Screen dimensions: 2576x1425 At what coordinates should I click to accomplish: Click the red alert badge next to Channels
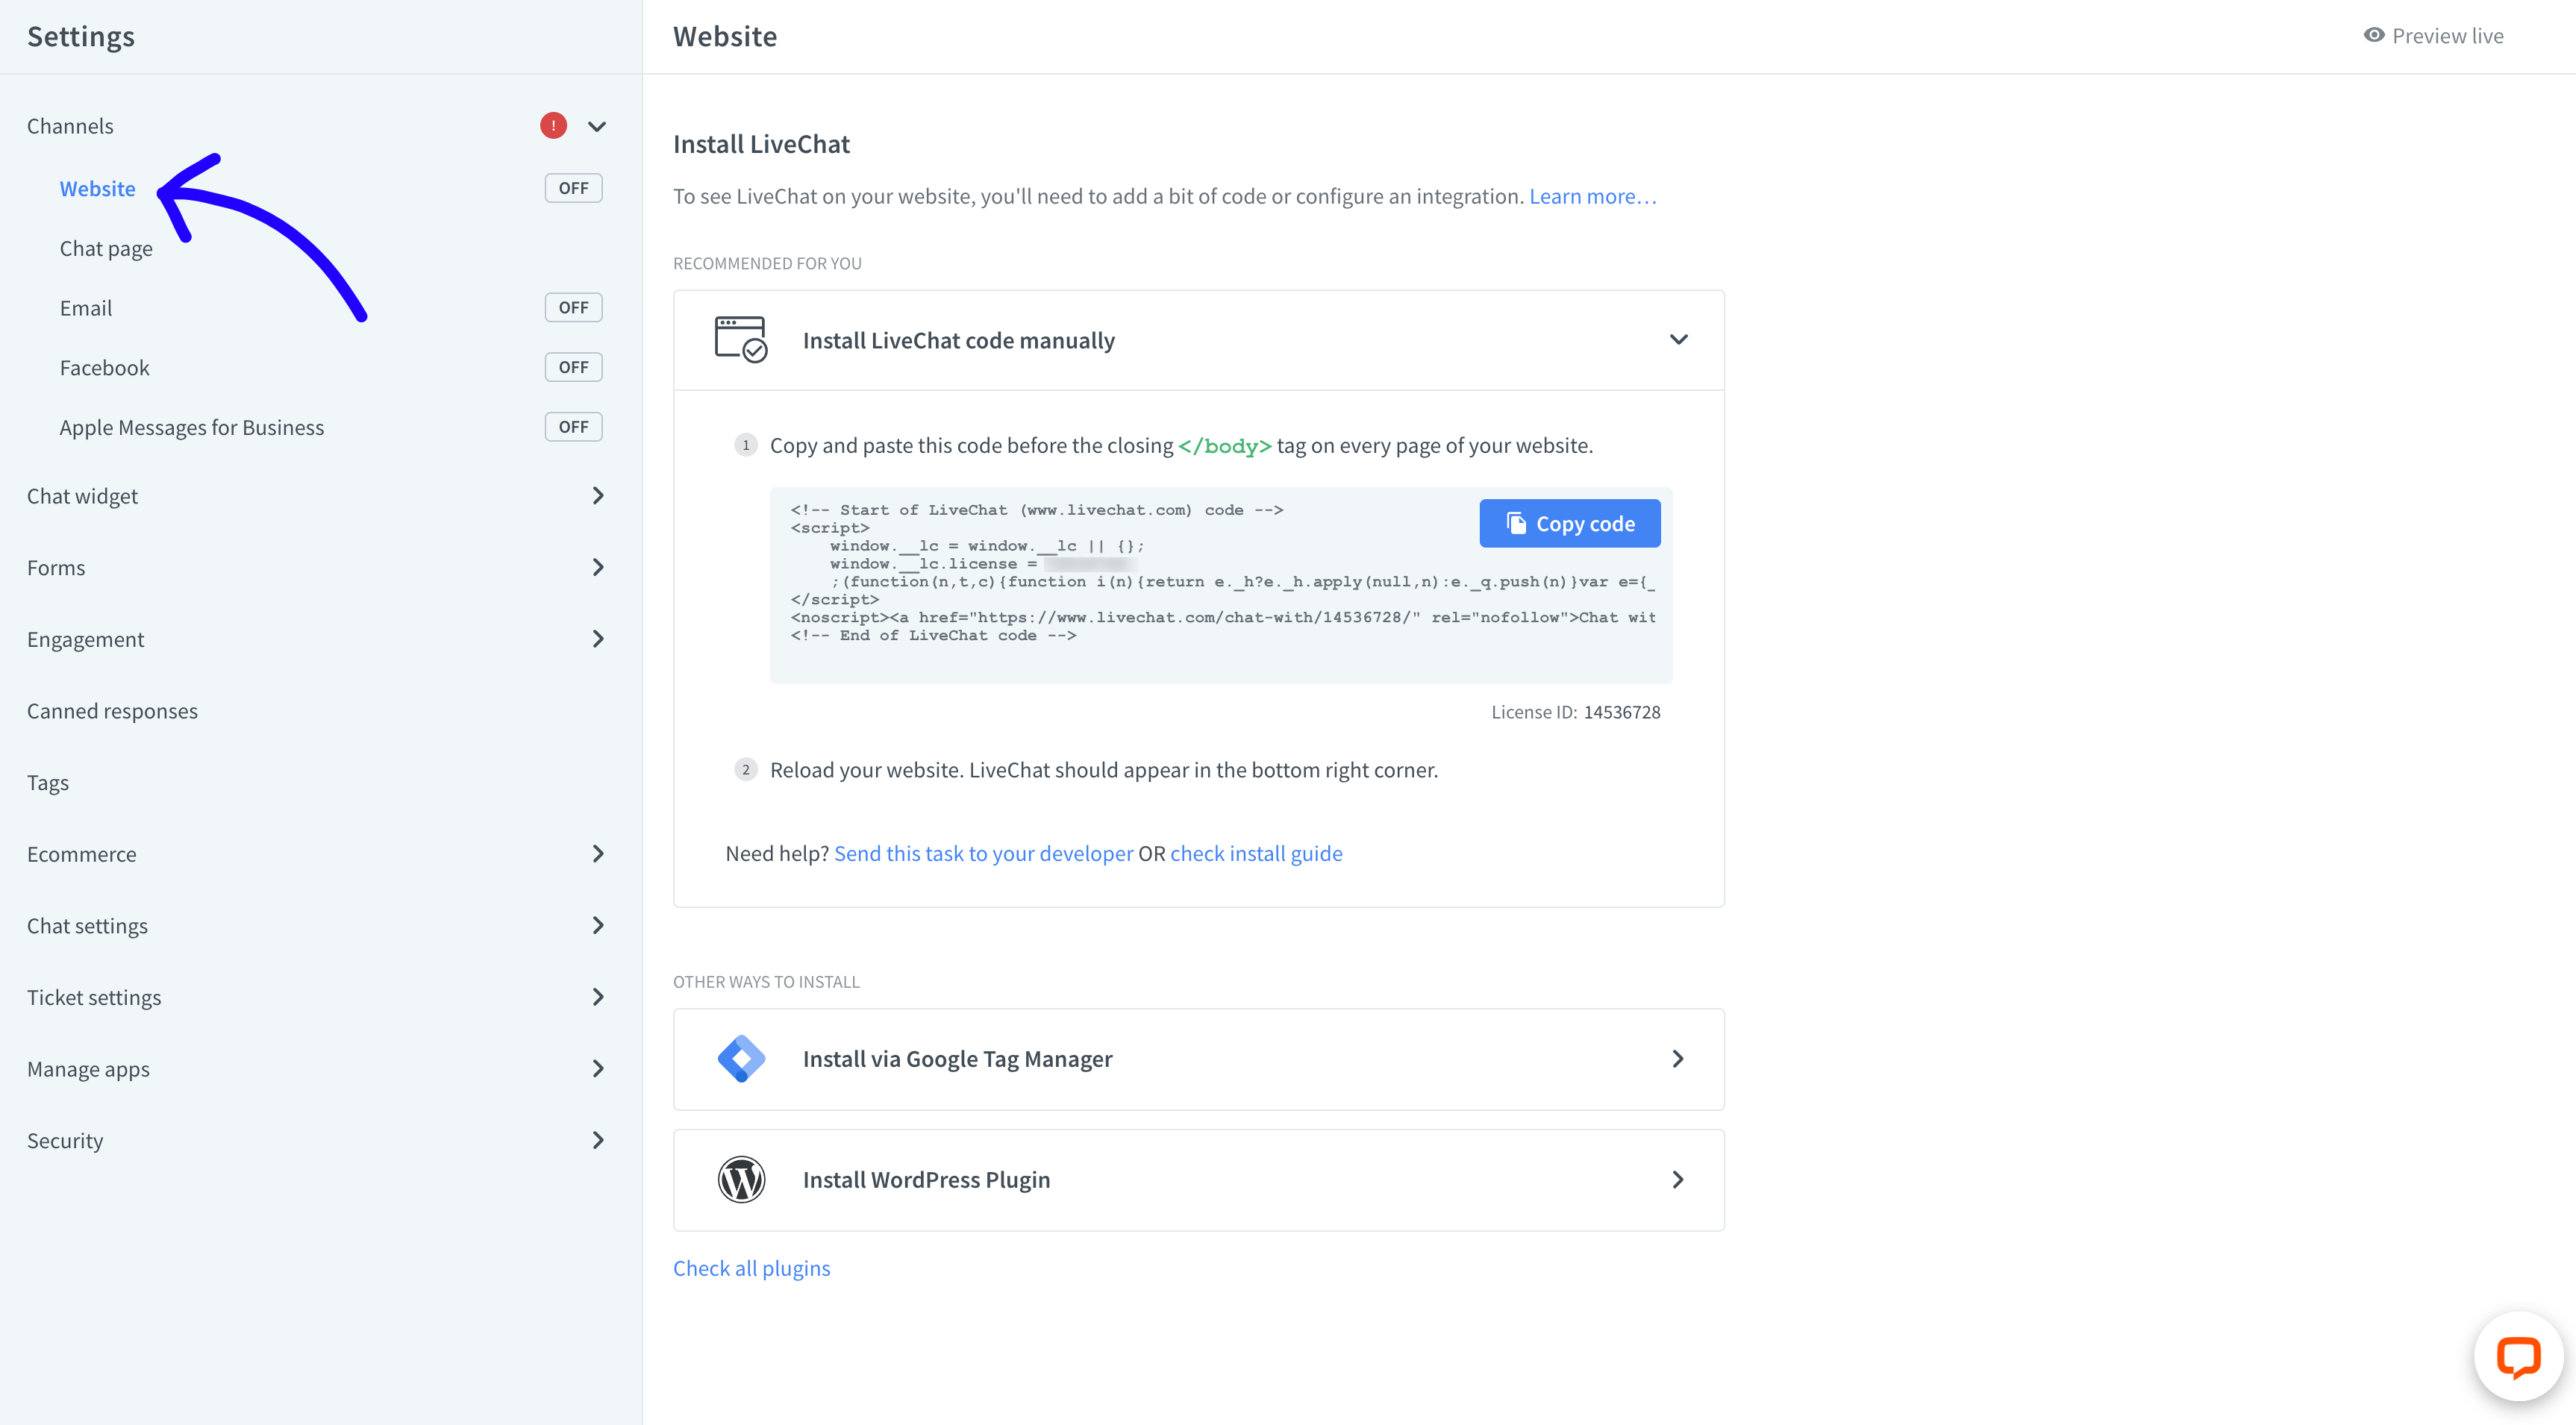[553, 124]
